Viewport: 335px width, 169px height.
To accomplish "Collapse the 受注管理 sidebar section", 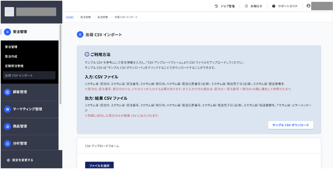I will pos(29,32).
